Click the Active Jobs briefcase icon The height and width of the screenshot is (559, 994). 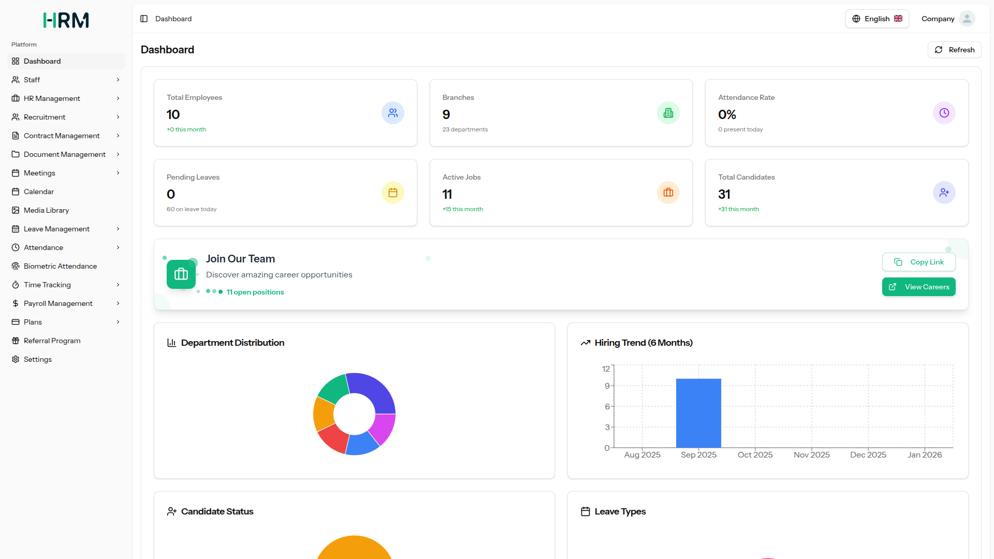668,193
